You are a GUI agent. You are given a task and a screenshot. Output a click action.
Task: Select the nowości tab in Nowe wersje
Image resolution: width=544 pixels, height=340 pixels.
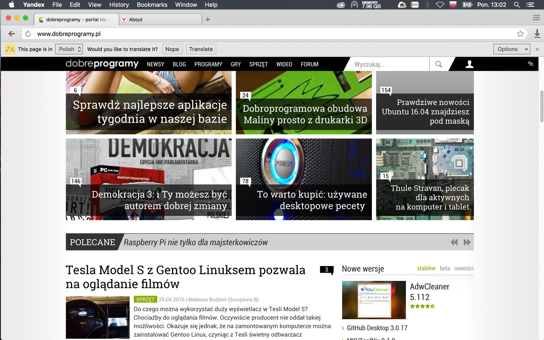[464, 268]
